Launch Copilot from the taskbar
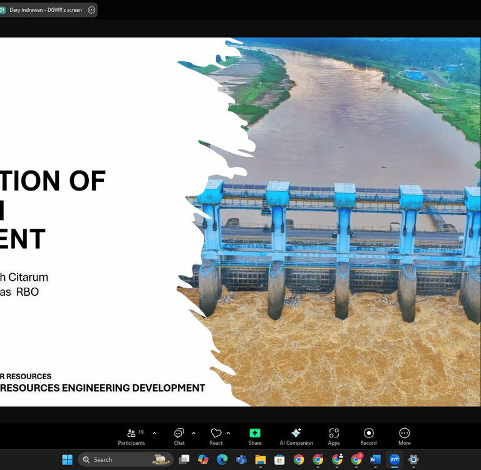Screen dimensions: 481x470 pos(203,459)
